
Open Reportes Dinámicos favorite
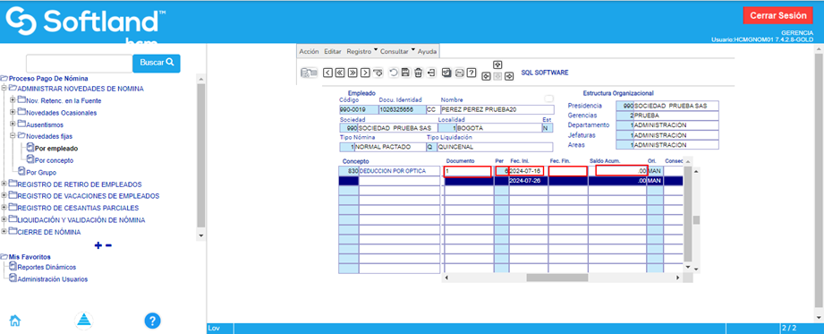pos(47,267)
